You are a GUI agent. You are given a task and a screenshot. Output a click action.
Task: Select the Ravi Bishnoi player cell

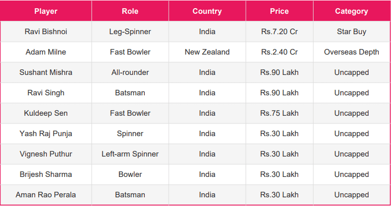coord(46,32)
